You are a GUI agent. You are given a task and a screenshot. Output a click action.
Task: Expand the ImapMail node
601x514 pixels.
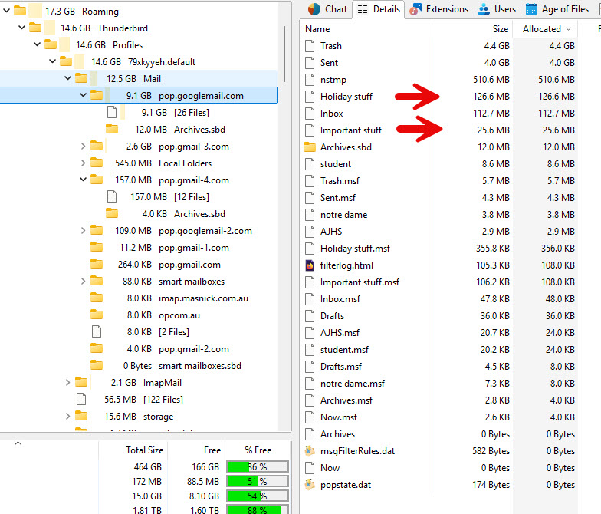pos(67,382)
